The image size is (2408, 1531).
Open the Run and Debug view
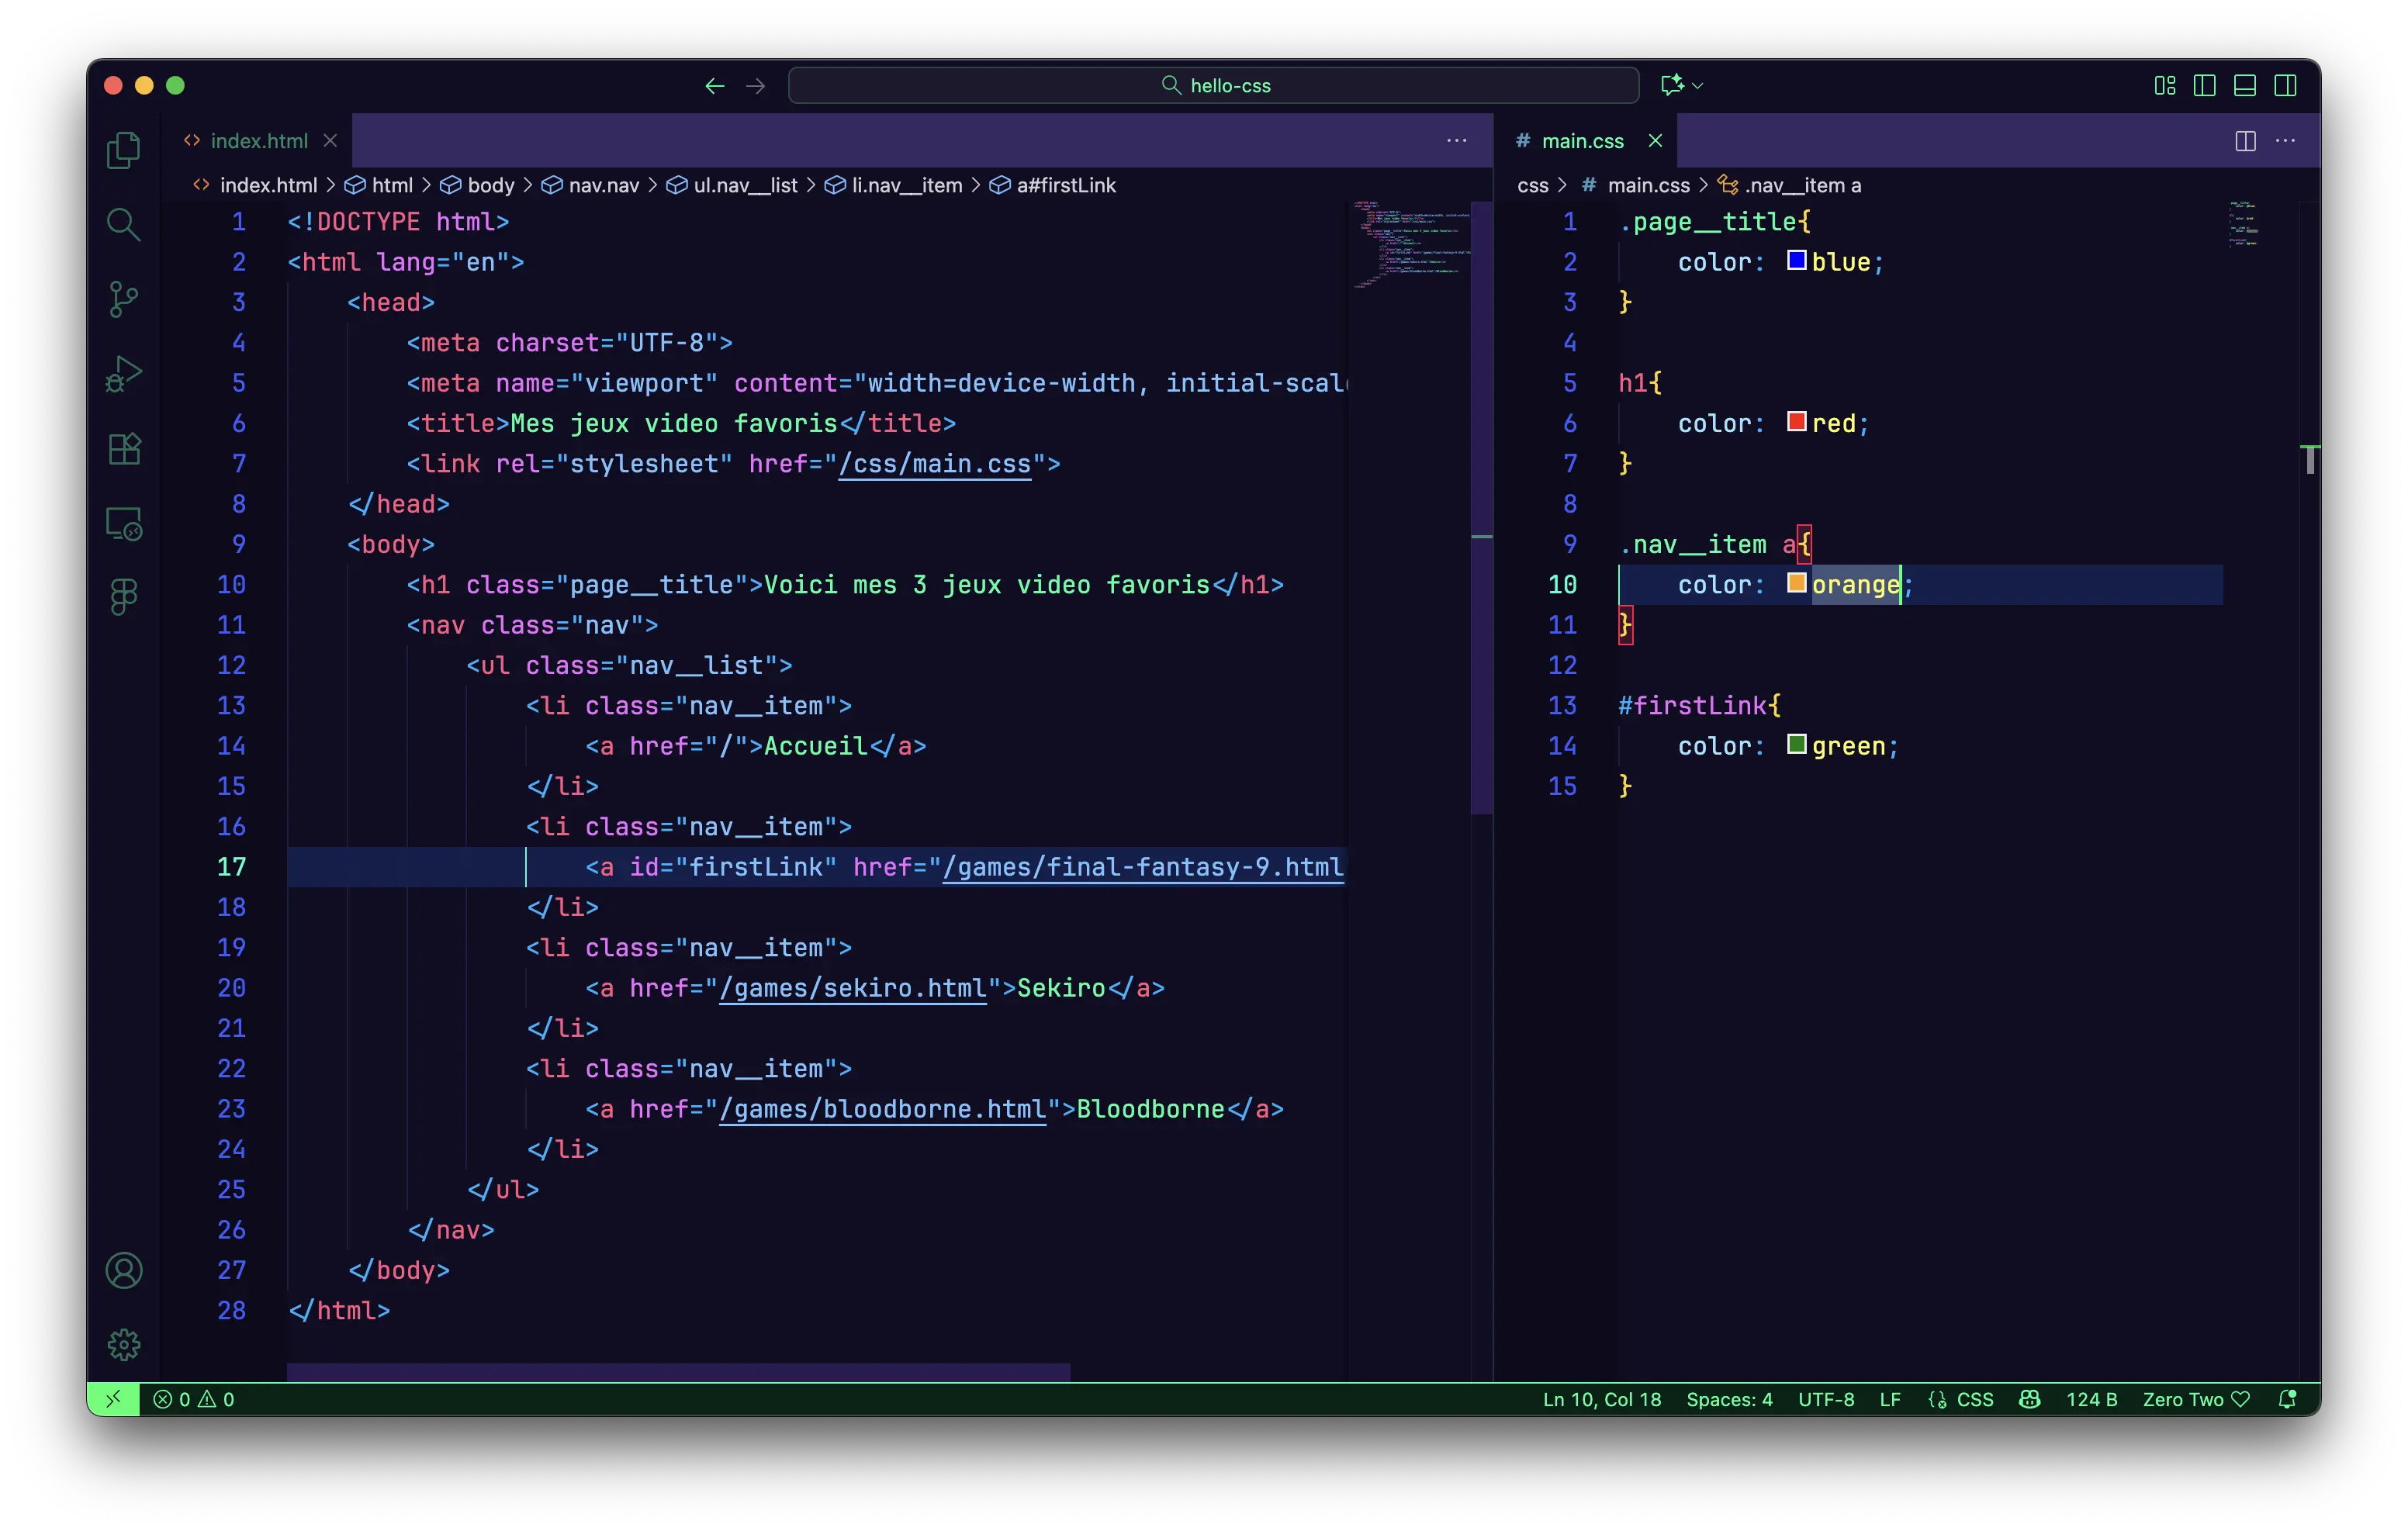coord(123,374)
